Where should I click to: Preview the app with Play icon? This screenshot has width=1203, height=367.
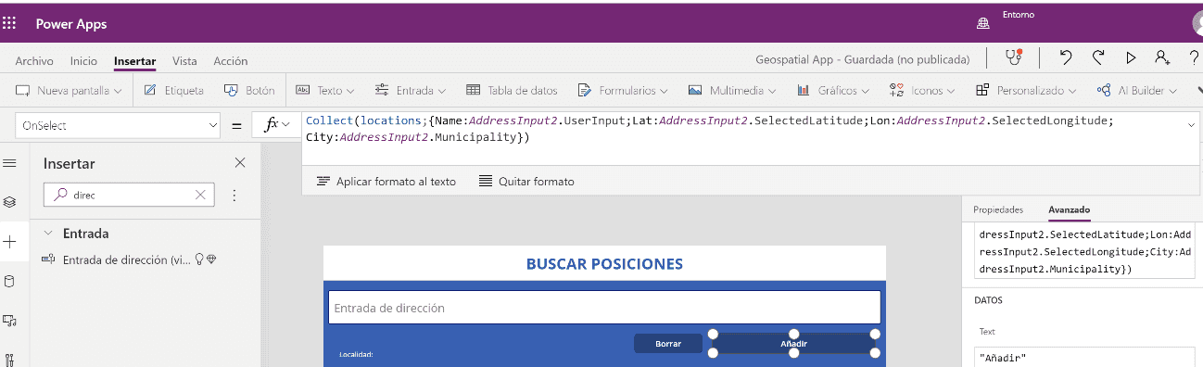click(1131, 57)
